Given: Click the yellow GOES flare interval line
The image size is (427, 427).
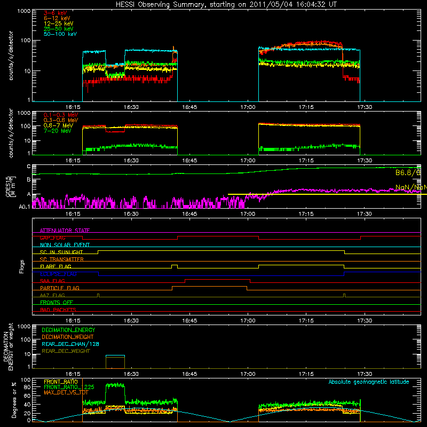Looking at the screenshot, I should pyautogui.click(x=327, y=194).
